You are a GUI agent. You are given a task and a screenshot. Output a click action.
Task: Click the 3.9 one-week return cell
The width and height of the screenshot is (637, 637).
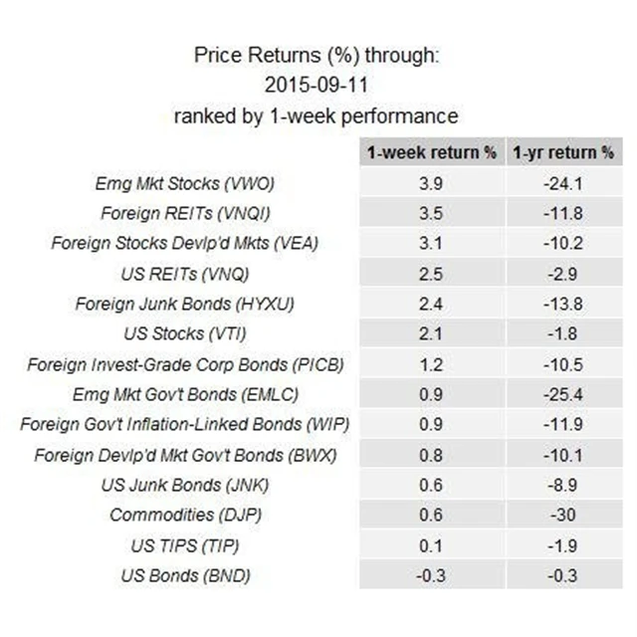tap(430, 183)
